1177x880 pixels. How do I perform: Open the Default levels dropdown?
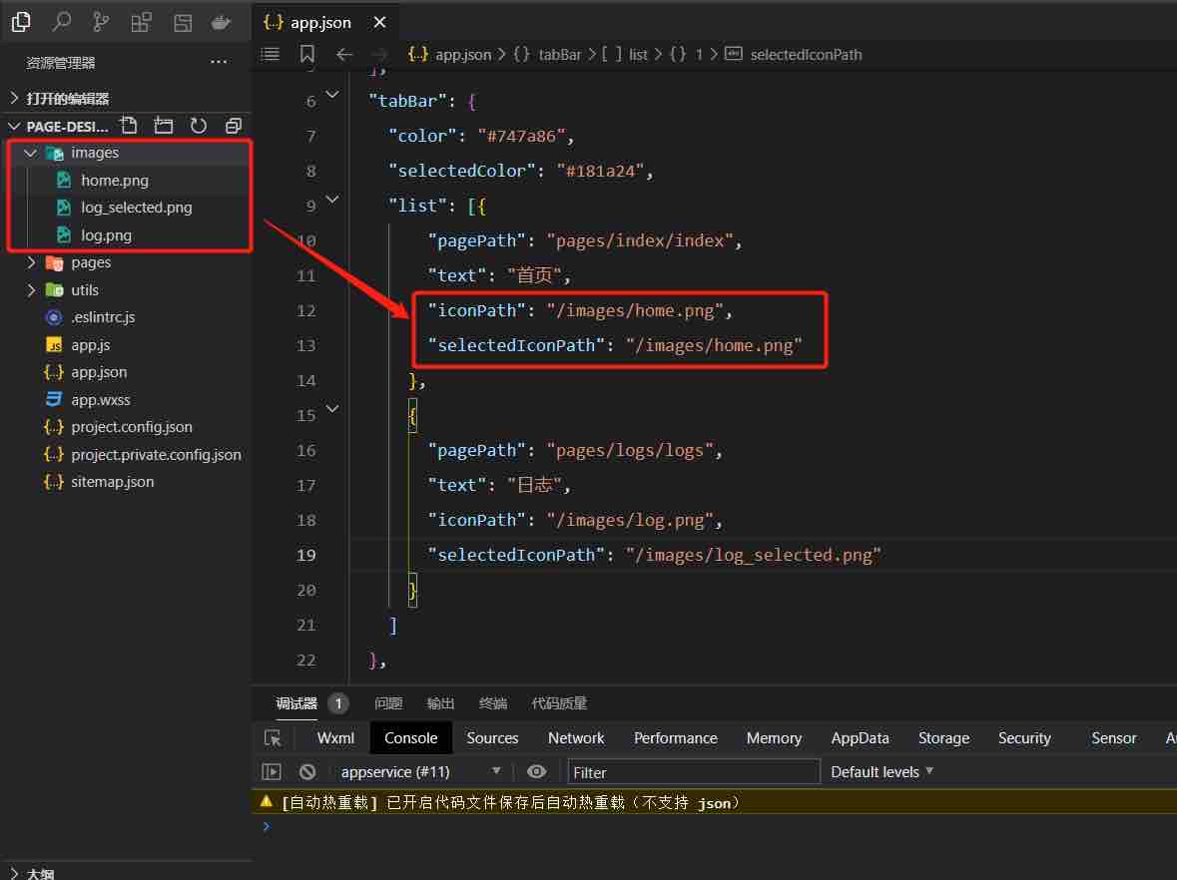pos(882,771)
